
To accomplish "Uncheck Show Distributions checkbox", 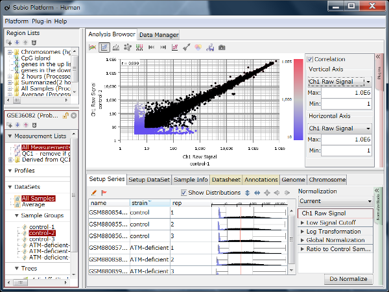I will pos(184,193).
